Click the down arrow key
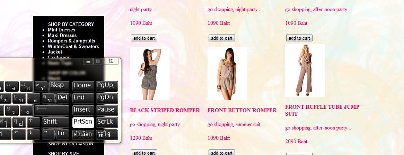Viewport: 404px width, 155px height. click(34, 135)
